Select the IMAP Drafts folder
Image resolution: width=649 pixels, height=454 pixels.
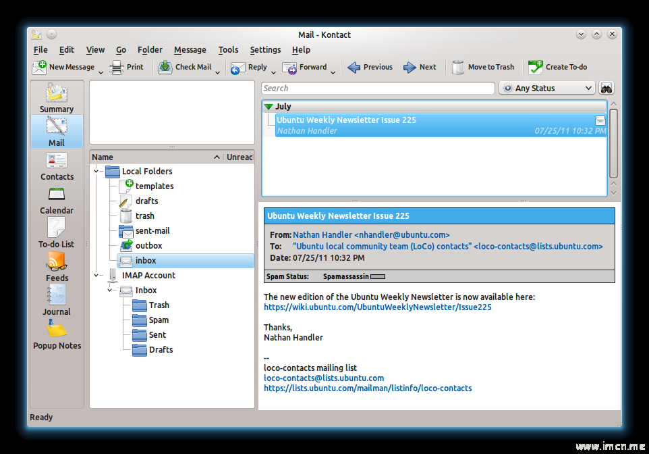[x=161, y=350]
